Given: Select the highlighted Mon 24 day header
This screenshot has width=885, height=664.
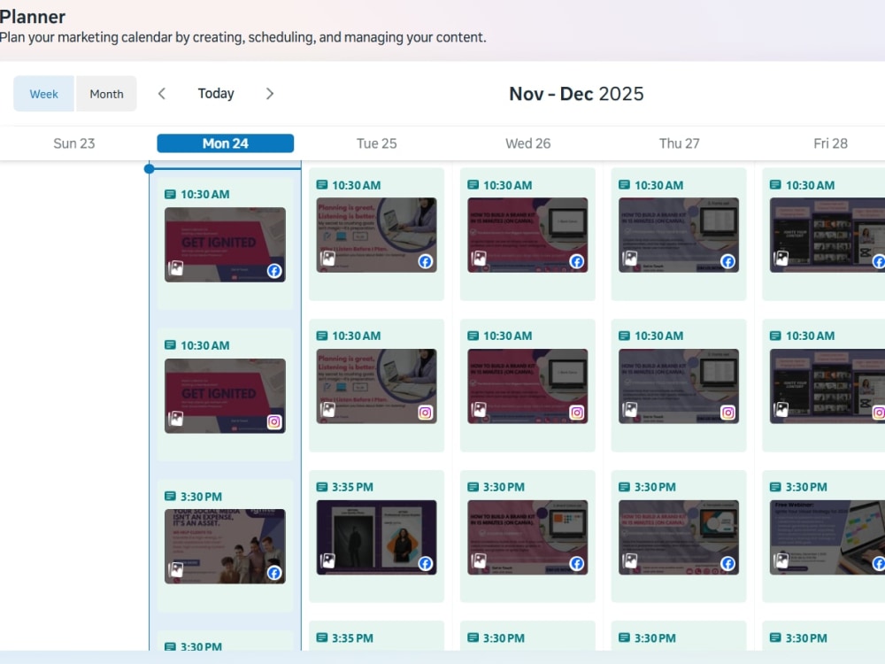Looking at the screenshot, I should click(225, 143).
